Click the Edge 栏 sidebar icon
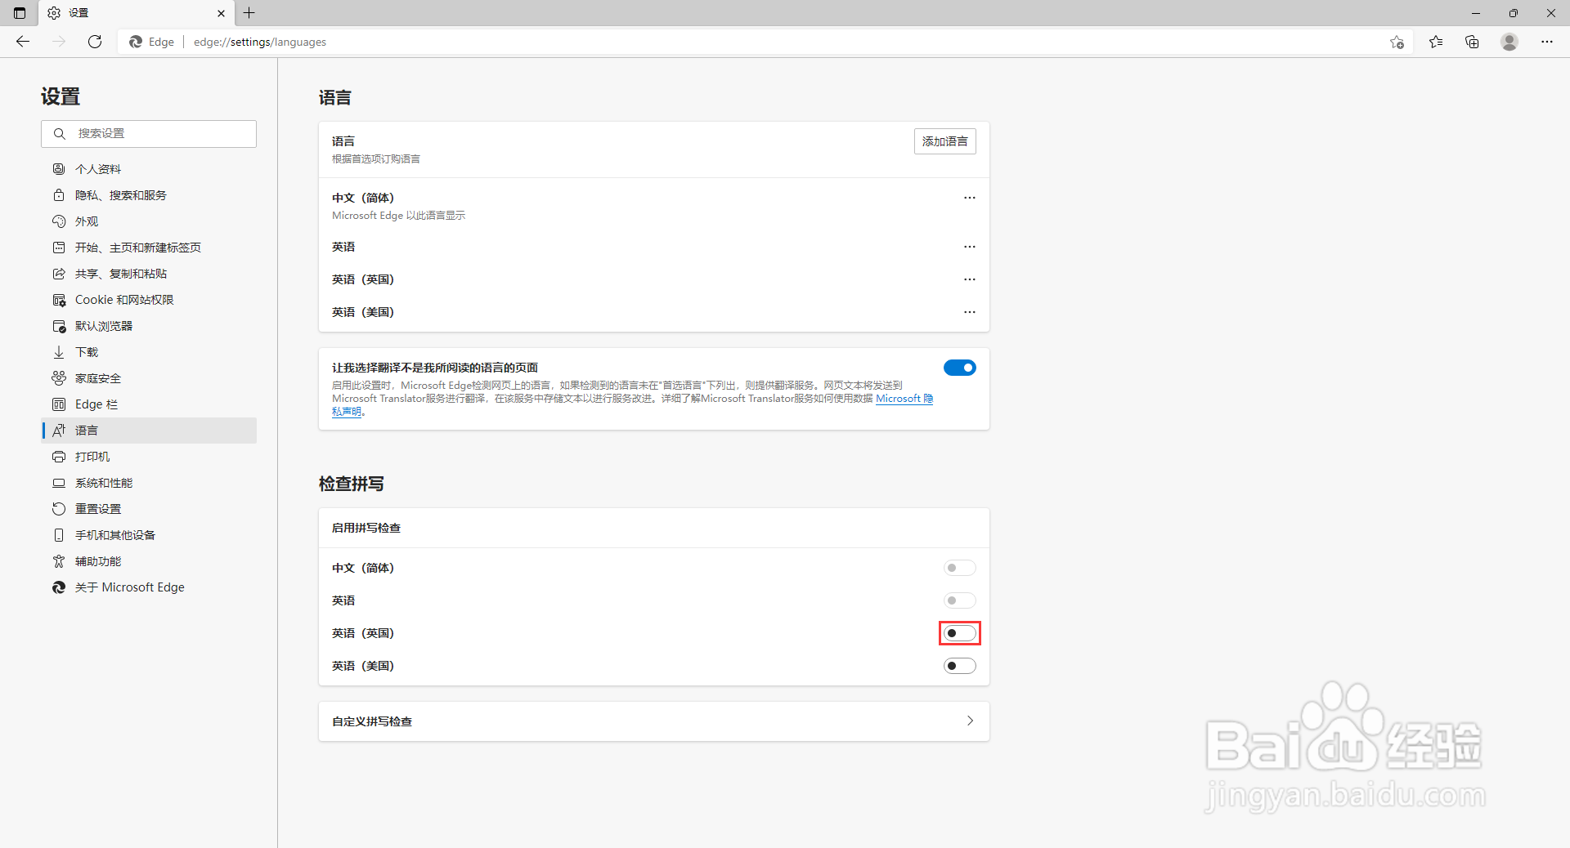This screenshot has height=848, width=1570. click(59, 404)
